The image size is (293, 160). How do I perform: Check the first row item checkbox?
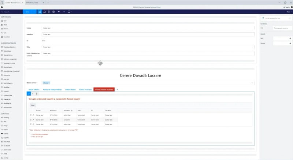(31, 115)
